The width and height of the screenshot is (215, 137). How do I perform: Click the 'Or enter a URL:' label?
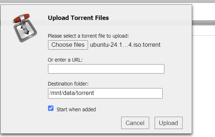[x=65, y=60]
